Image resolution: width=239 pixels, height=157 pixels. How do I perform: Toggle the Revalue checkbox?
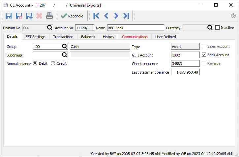click(x=204, y=63)
